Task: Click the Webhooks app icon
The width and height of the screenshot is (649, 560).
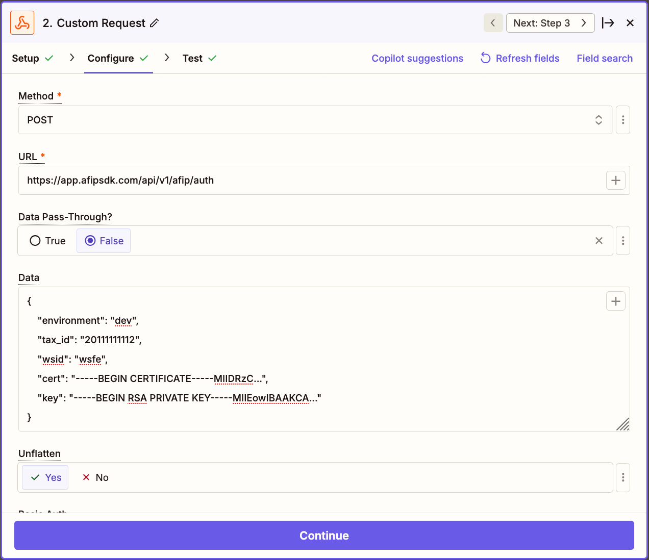Action: 22,23
